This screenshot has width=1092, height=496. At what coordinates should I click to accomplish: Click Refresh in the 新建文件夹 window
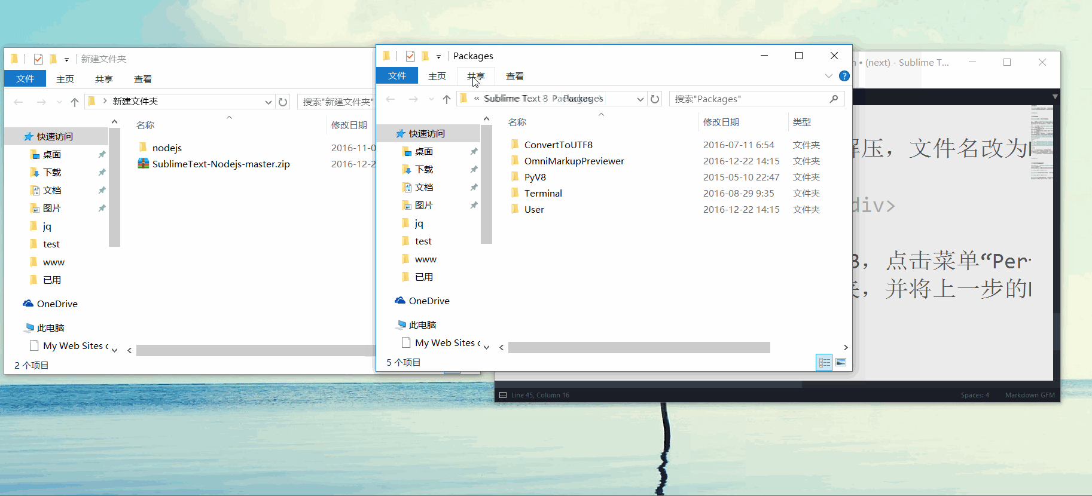[x=283, y=102]
